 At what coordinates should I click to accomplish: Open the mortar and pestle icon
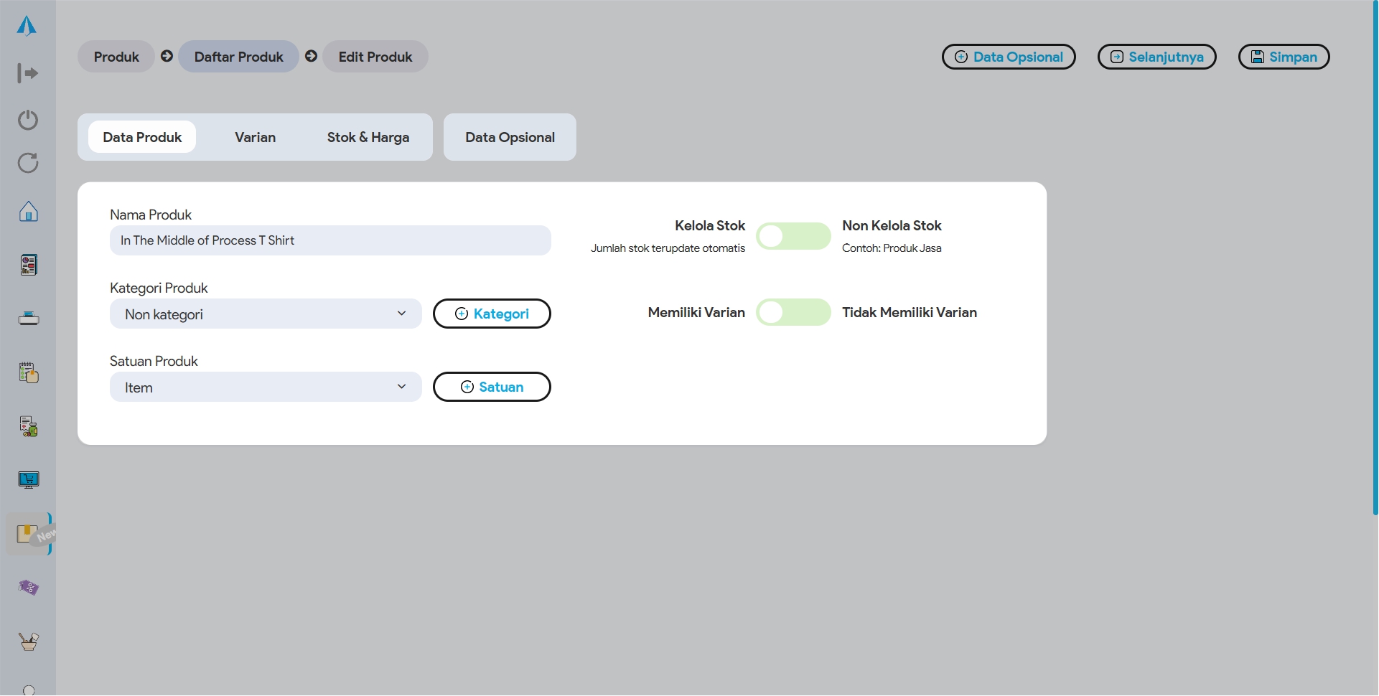pos(28,641)
